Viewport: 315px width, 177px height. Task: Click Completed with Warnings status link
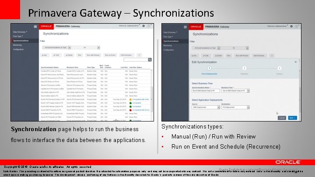(x=140, y=99)
